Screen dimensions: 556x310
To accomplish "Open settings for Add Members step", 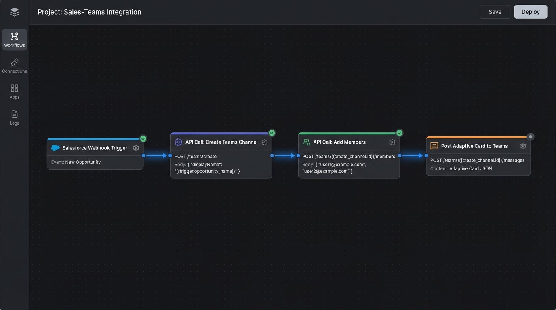I will [x=392, y=142].
